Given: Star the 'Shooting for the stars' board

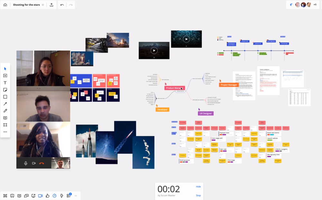Looking at the screenshot, I should (x=43, y=5).
